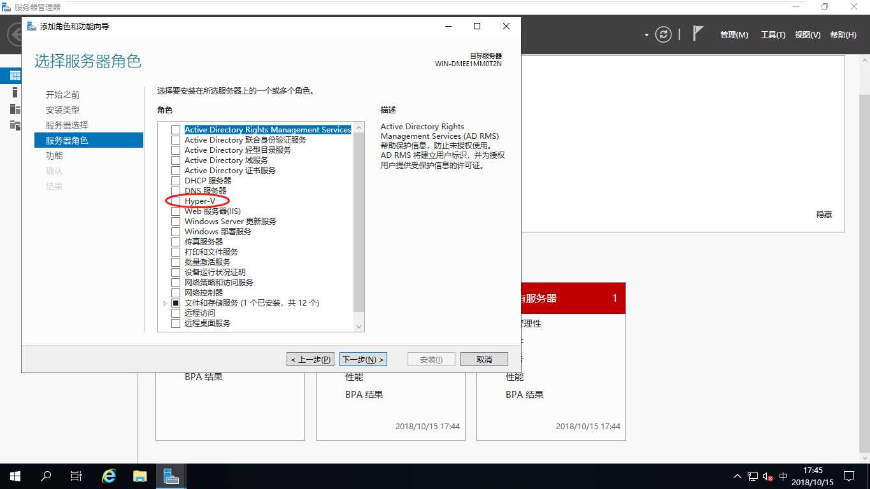The height and width of the screenshot is (489, 870).
Task: Check Active Directory 证书服务 role
Action: tap(176, 171)
